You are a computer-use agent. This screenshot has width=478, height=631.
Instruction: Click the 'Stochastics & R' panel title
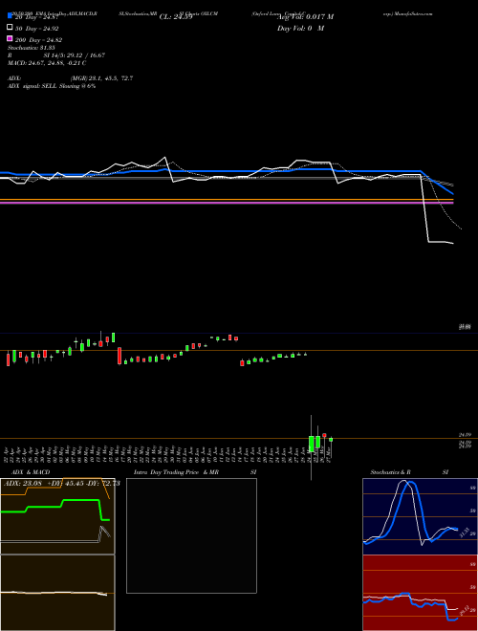pos(390,472)
